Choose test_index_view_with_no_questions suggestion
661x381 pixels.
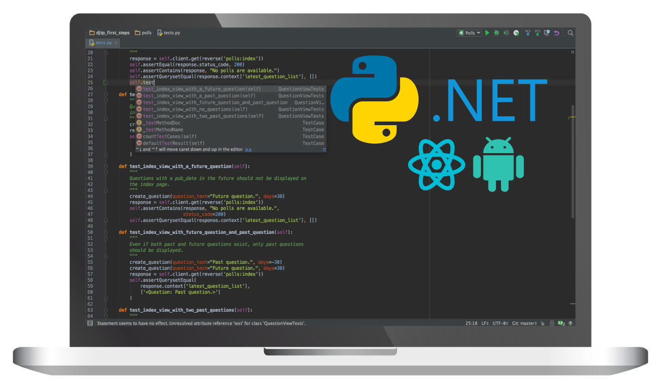tap(230, 109)
